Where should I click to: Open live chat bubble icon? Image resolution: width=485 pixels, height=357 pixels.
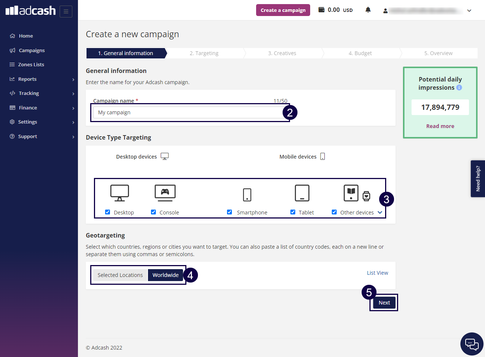pos(472,344)
